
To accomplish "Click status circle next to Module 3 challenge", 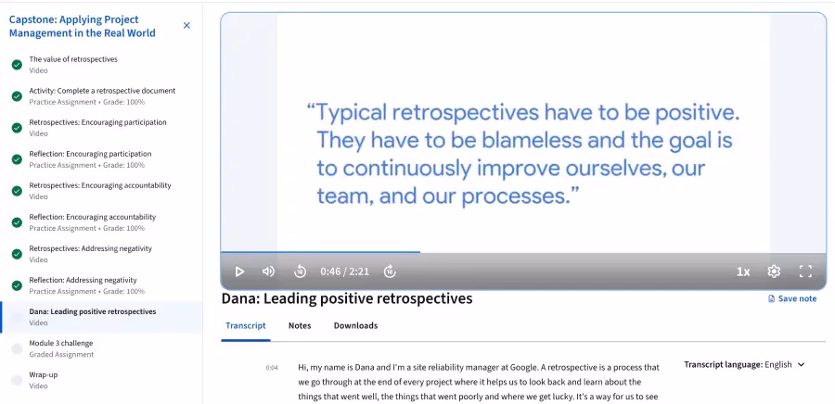I will [17, 348].
